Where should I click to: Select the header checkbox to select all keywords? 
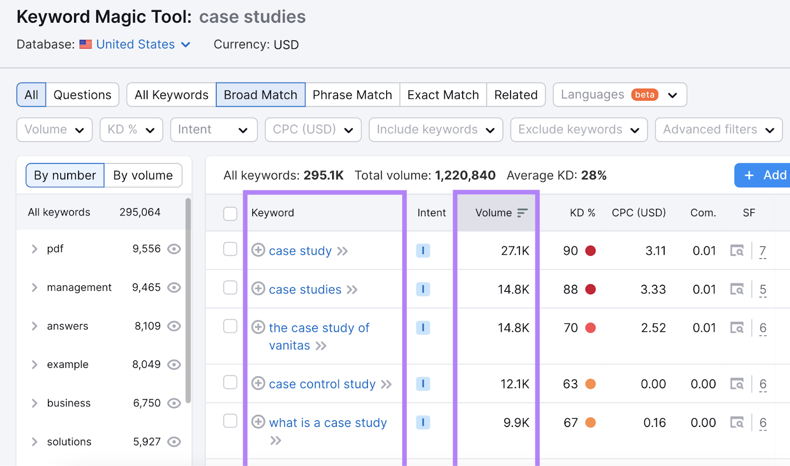(x=230, y=213)
